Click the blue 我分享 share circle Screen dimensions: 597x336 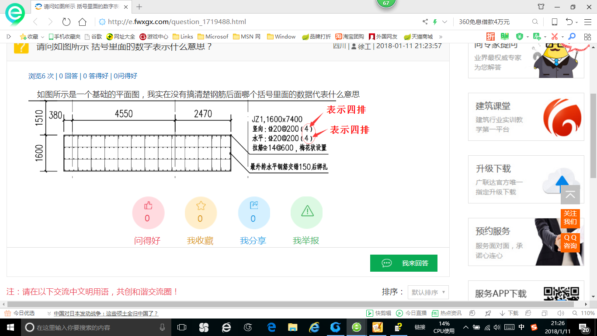click(x=254, y=213)
